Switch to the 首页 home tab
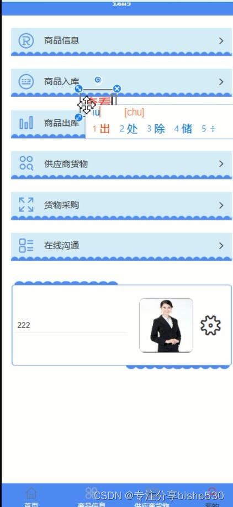Viewport: 233px width, 507px height. click(31, 497)
